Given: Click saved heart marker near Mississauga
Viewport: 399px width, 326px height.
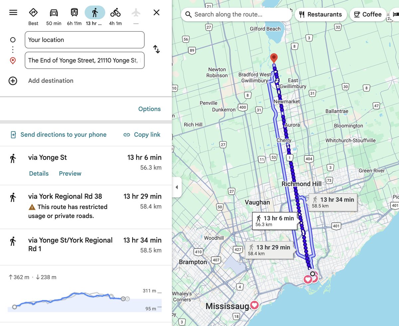Looking at the screenshot, I should coord(254,305).
